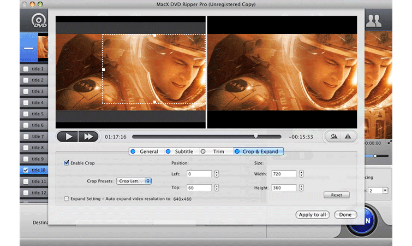Open the Crop Presets dropdown

[x=134, y=181]
